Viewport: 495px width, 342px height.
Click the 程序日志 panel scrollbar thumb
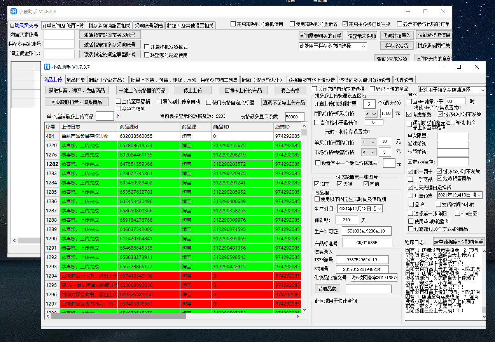pos(484,310)
